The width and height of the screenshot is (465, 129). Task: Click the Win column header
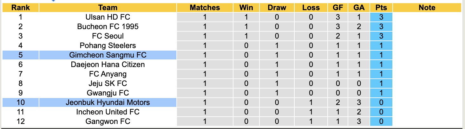tap(247, 8)
